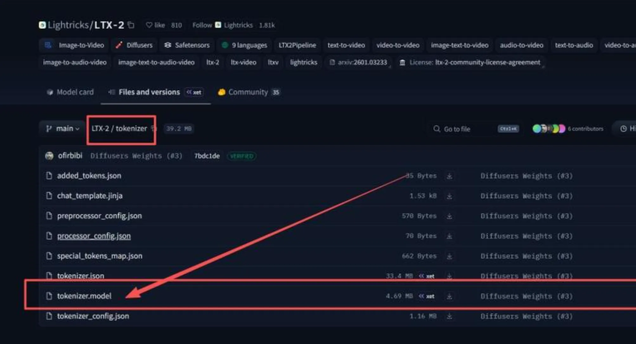Click the 810 likes count

pyautogui.click(x=176, y=25)
